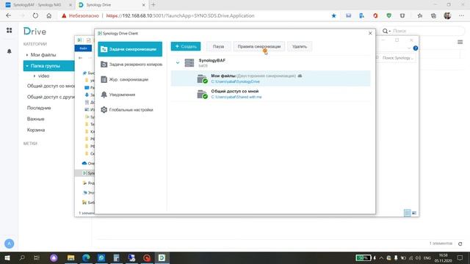Open the Drive search options dropdown
This screenshot has height=264, width=470.
click(x=386, y=31)
